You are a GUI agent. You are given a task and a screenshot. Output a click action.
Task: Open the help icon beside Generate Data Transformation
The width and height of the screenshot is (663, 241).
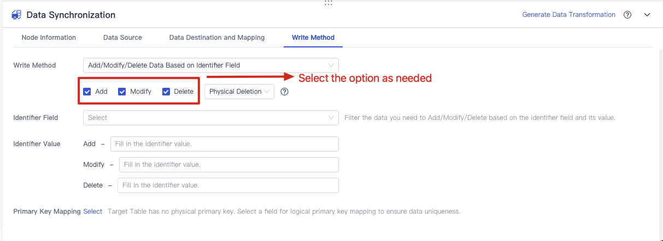tap(627, 15)
